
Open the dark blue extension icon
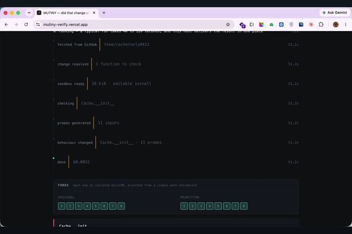pos(301,24)
